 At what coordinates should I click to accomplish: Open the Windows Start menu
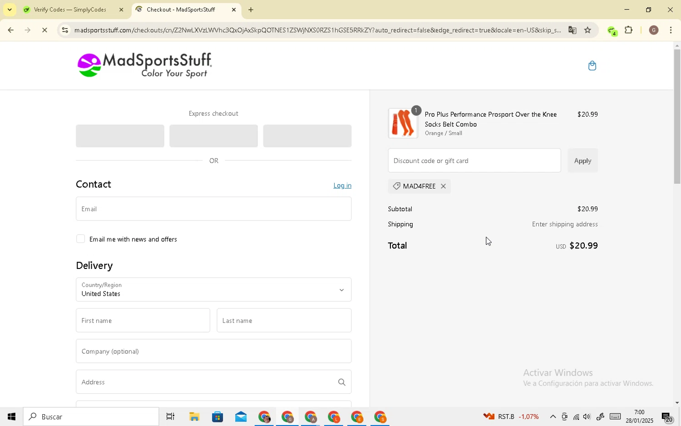click(11, 416)
